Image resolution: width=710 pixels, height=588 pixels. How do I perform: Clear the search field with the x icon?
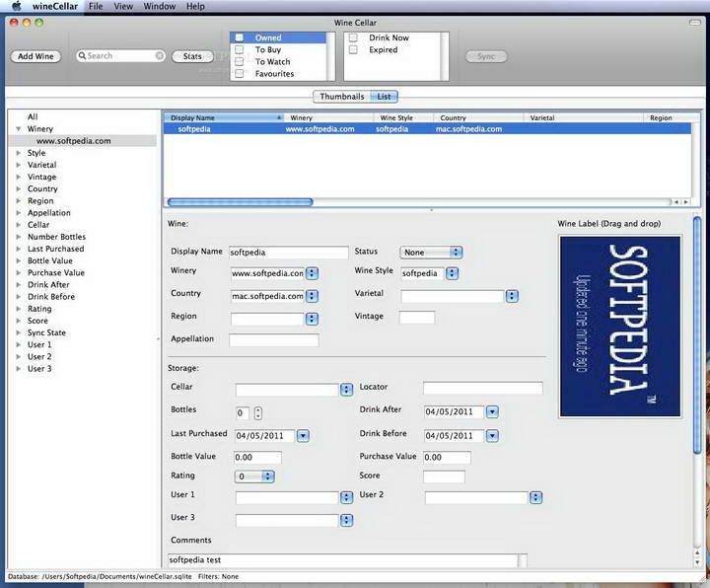click(x=160, y=55)
